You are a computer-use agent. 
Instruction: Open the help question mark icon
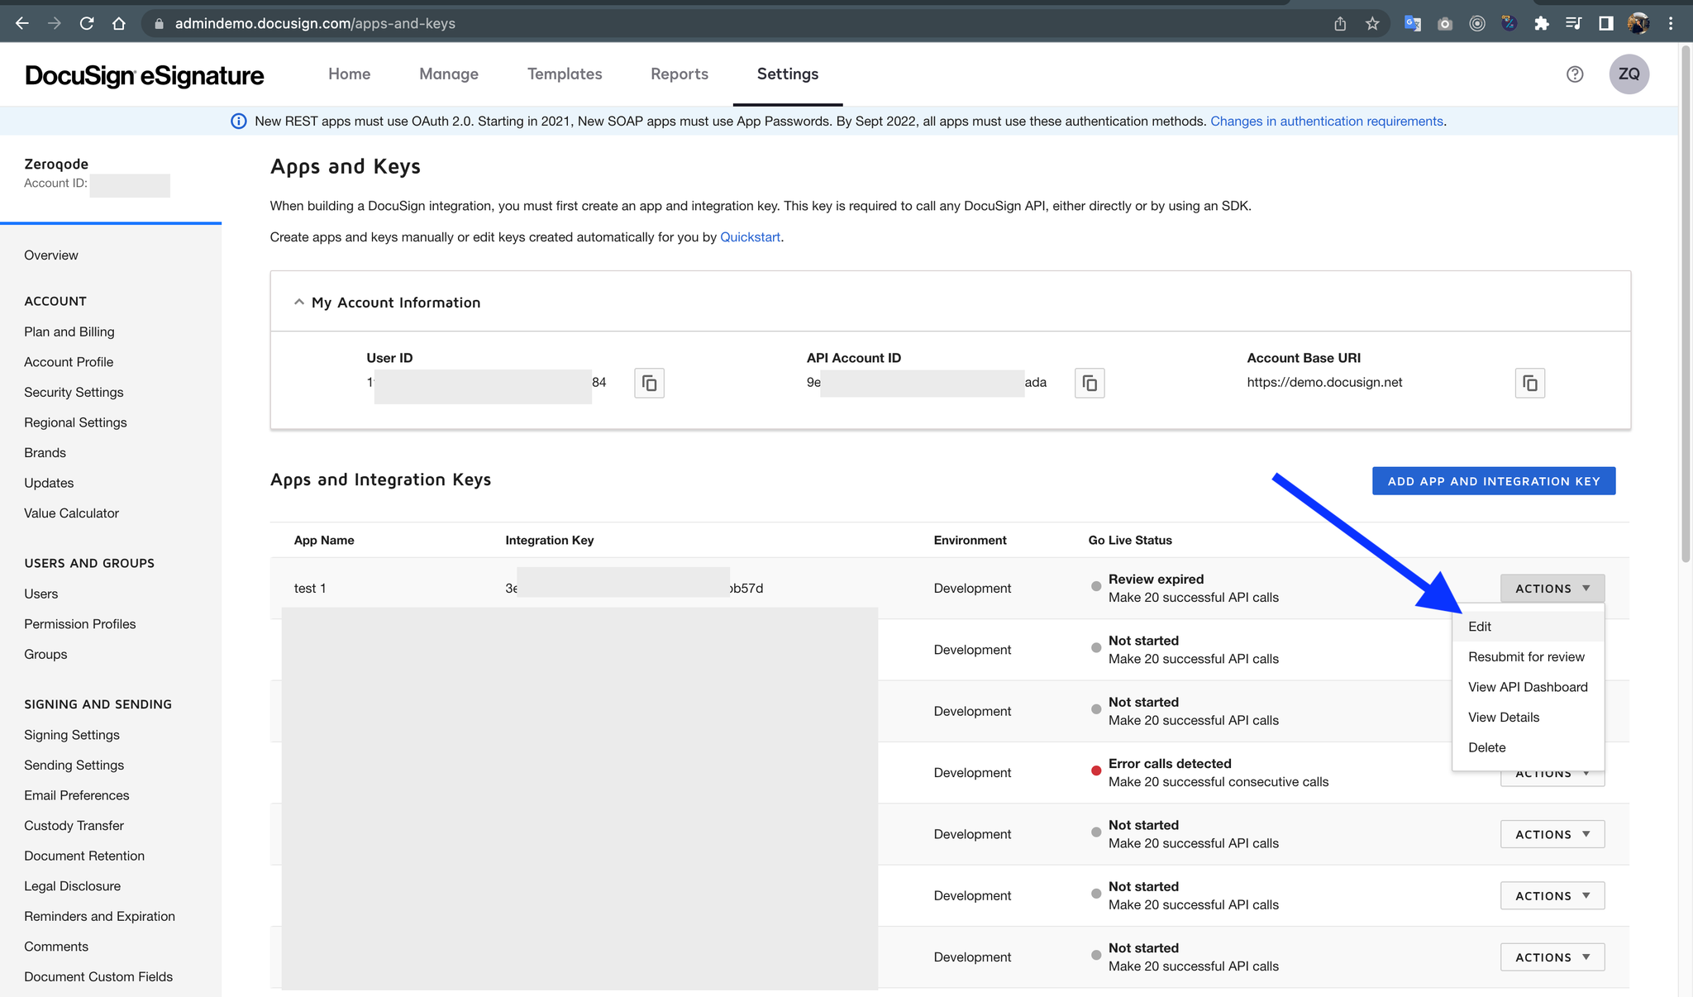tap(1575, 74)
